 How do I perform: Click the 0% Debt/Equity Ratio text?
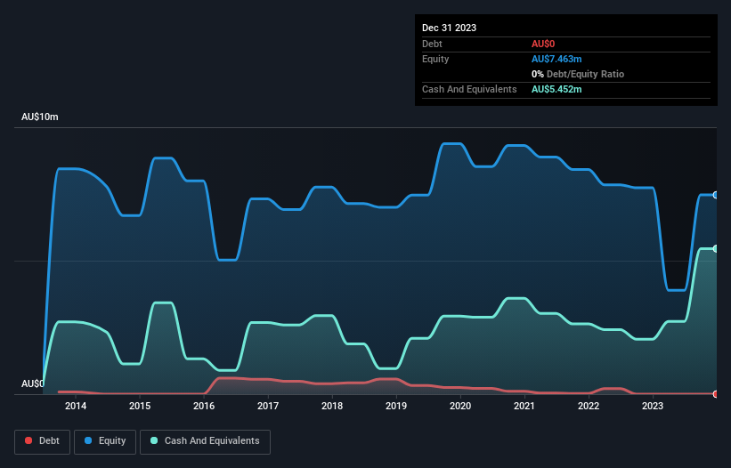[x=578, y=74]
